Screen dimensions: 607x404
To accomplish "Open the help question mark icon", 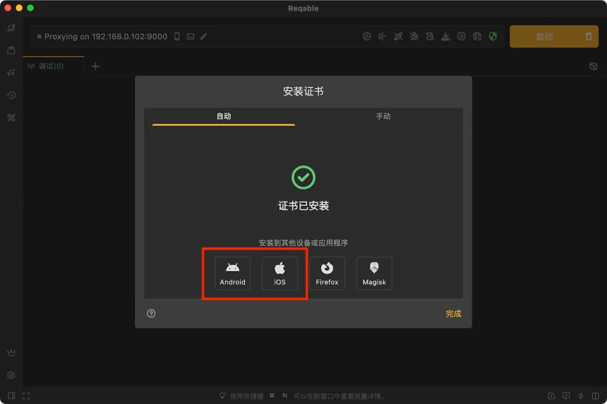I will [151, 314].
